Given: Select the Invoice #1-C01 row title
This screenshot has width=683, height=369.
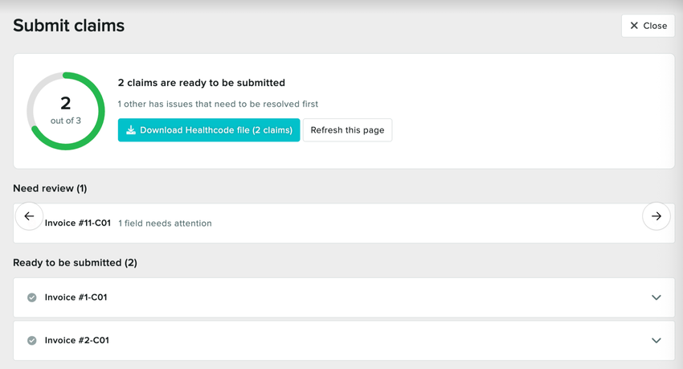Looking at the screenshot, I should pyautogui.click(x=76, y=297).
